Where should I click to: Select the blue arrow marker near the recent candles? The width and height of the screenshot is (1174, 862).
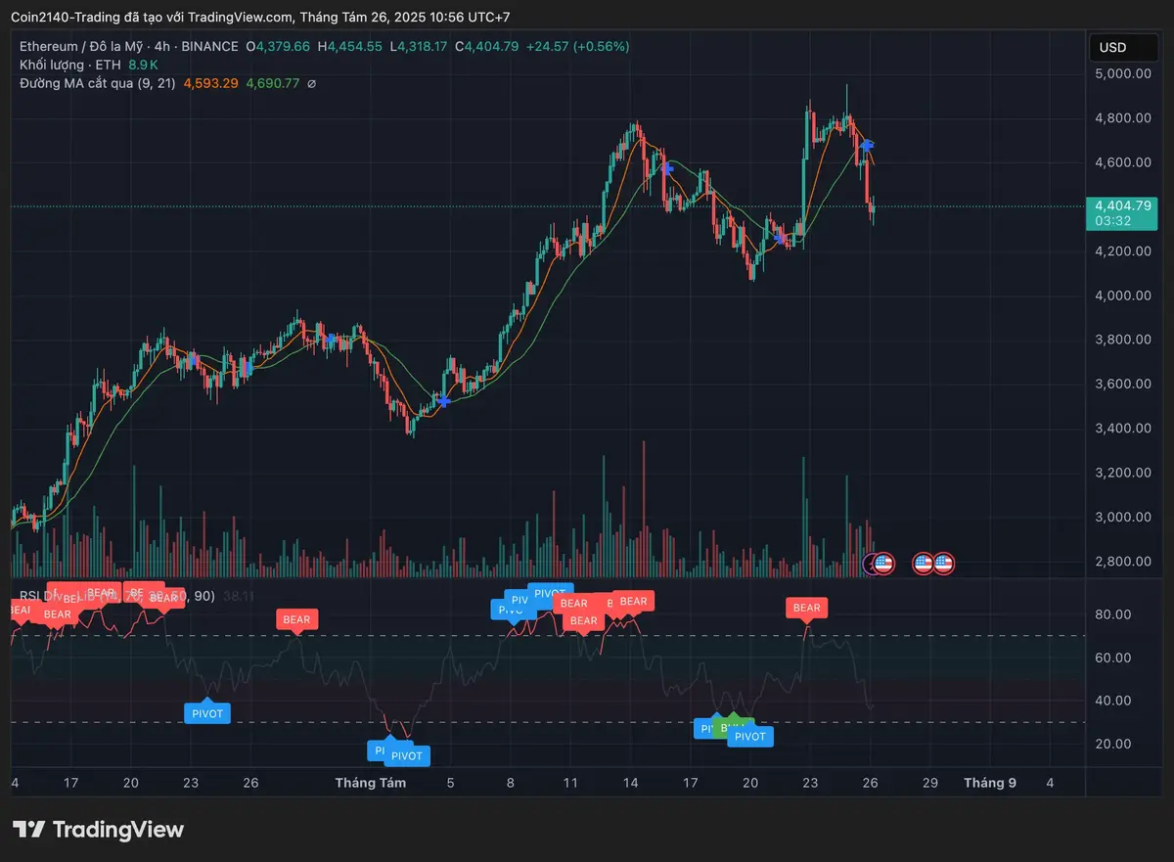click(865, 147)
